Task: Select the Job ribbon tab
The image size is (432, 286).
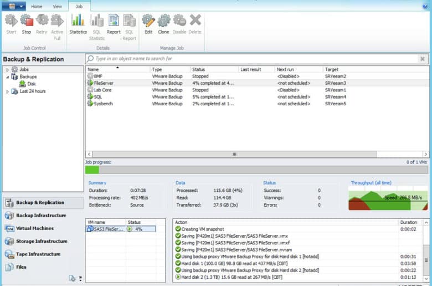Action: [79, 6]
